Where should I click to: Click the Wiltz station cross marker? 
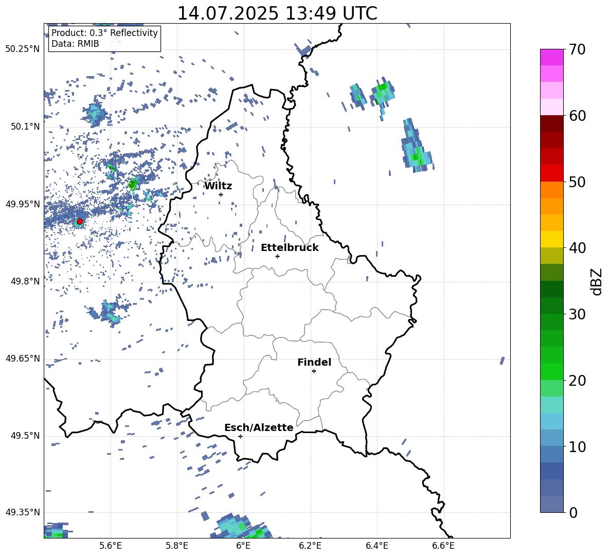pyautogui.click(x=221, y=194)
